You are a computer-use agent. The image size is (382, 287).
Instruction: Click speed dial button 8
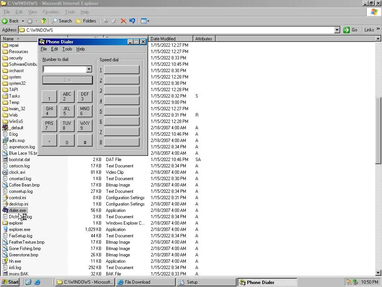click(x=122, y=142)
